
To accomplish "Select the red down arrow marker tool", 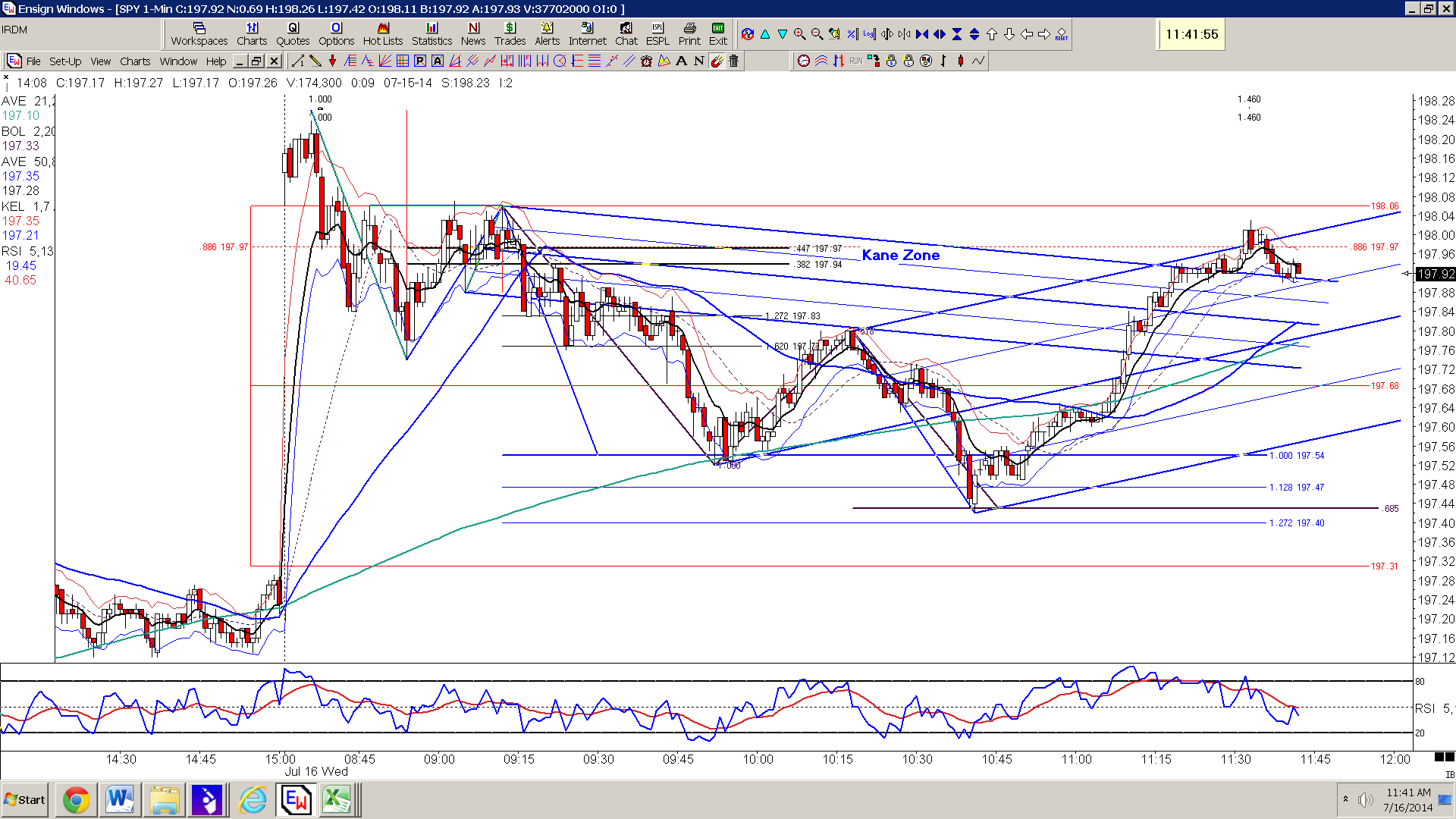I will (332, 61).
